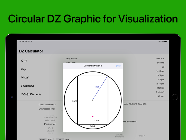Image resolution: width=186 pixels, height=140 pixels.
Task: Click the Groundspeed (kts) input label
Action: pos(47,109)
